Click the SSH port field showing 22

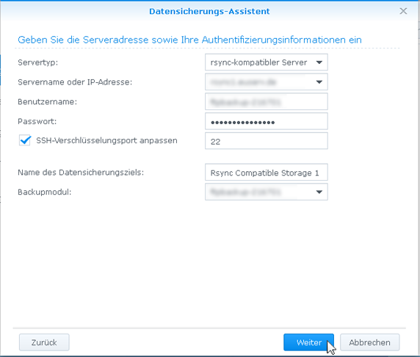pos(267,141)
